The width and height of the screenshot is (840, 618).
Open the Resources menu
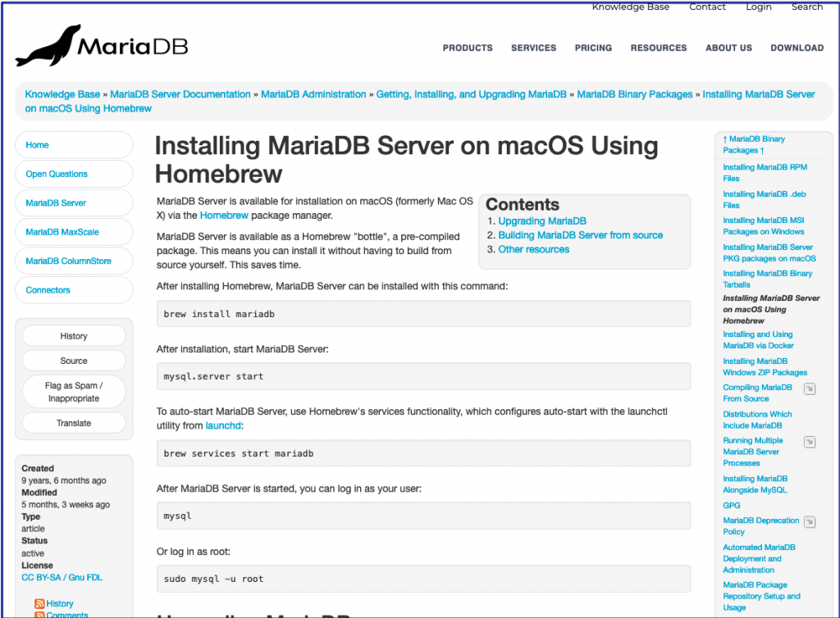[659, 48]
